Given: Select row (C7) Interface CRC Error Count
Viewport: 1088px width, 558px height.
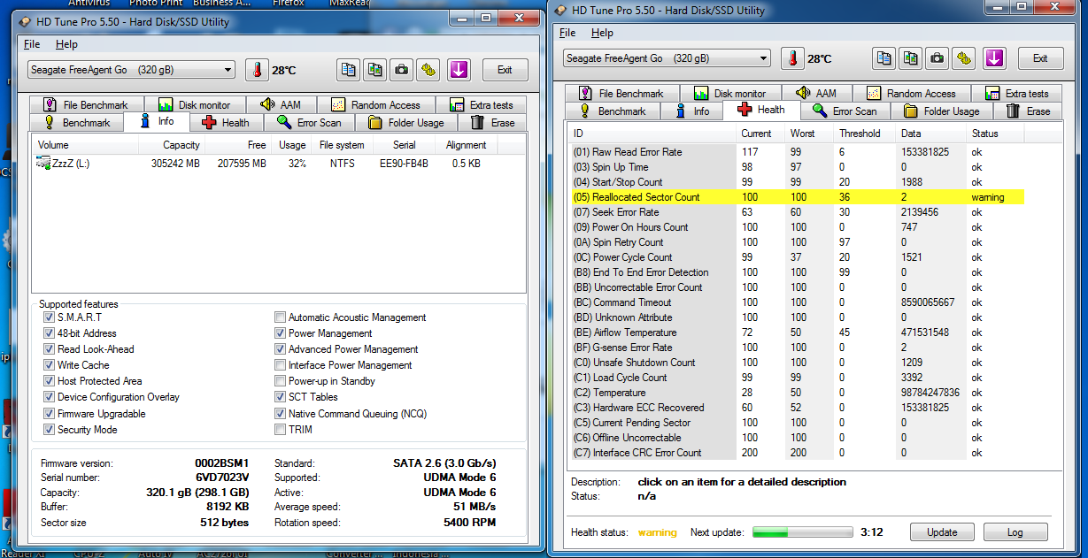Looking at the screenshot, I should point(797,453).
